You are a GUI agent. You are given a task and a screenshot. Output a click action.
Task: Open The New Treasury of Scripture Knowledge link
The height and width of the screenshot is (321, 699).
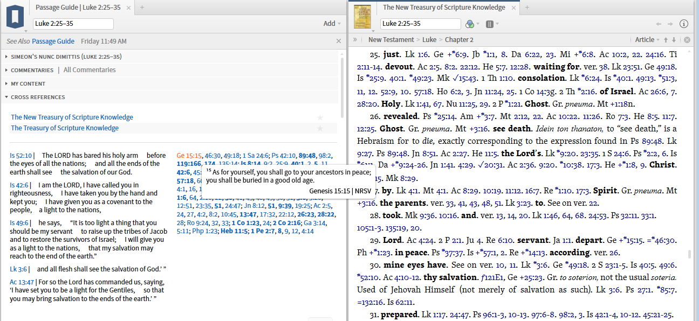pos(72,117)
